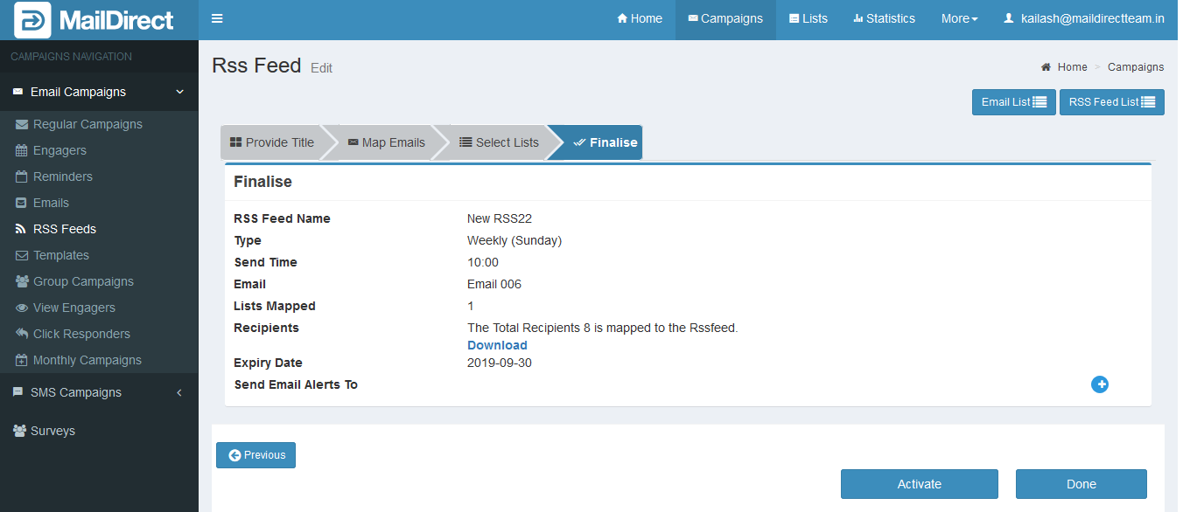Go to Reminders in sidebar
The image size is (1190, 512).
coord(62,176)
